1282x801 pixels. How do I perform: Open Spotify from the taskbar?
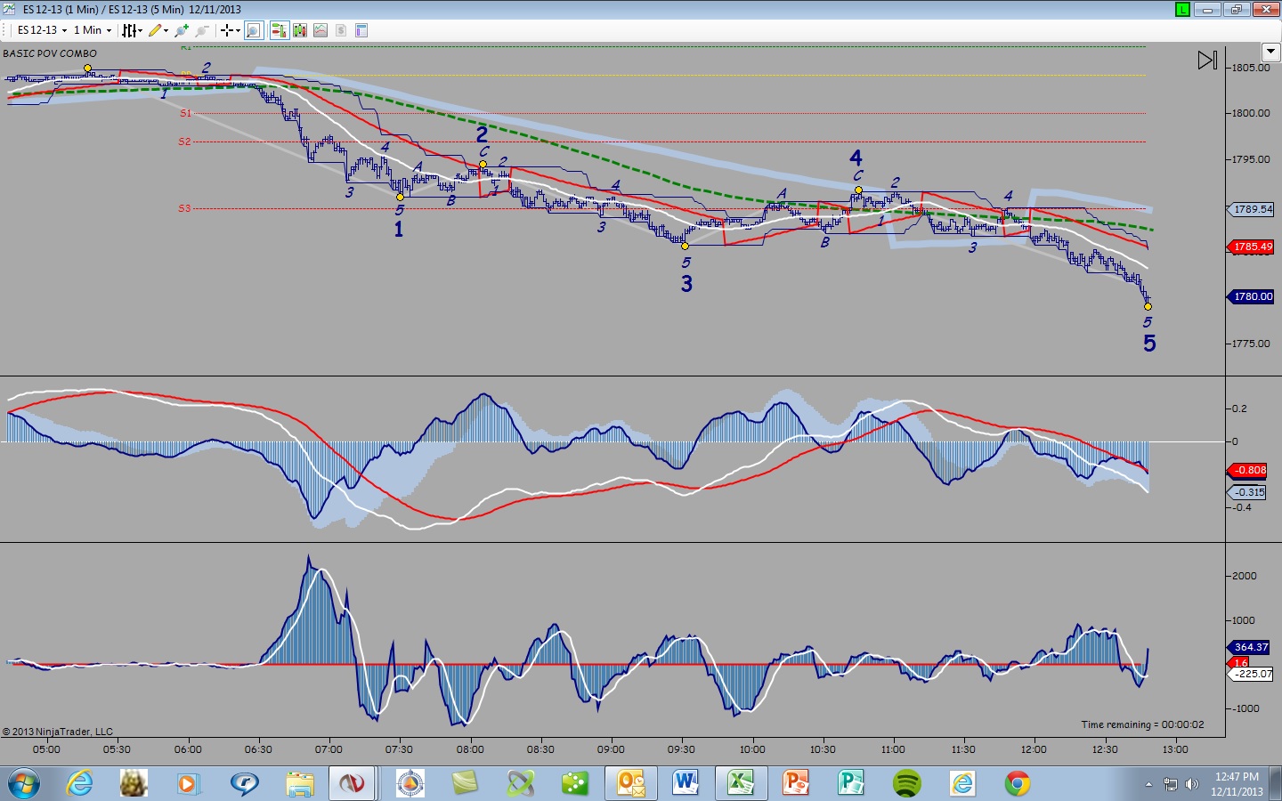click(x=907, y=784)
